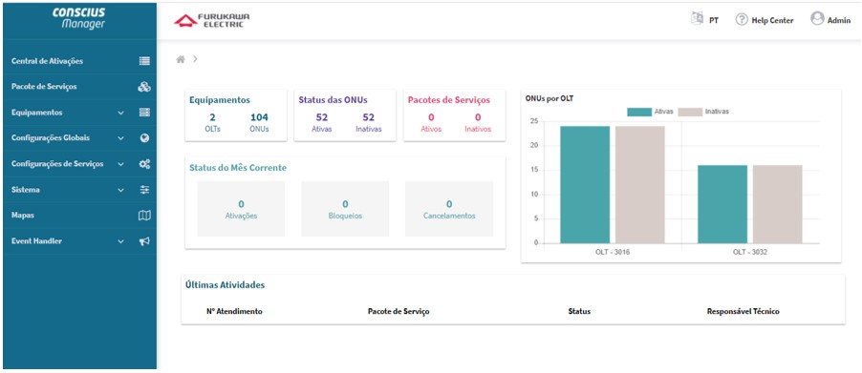Expand the Equipamentos submenu chevron
This screenshot has width=862, height=373.
pyautogui.click(x=121, y=113)
